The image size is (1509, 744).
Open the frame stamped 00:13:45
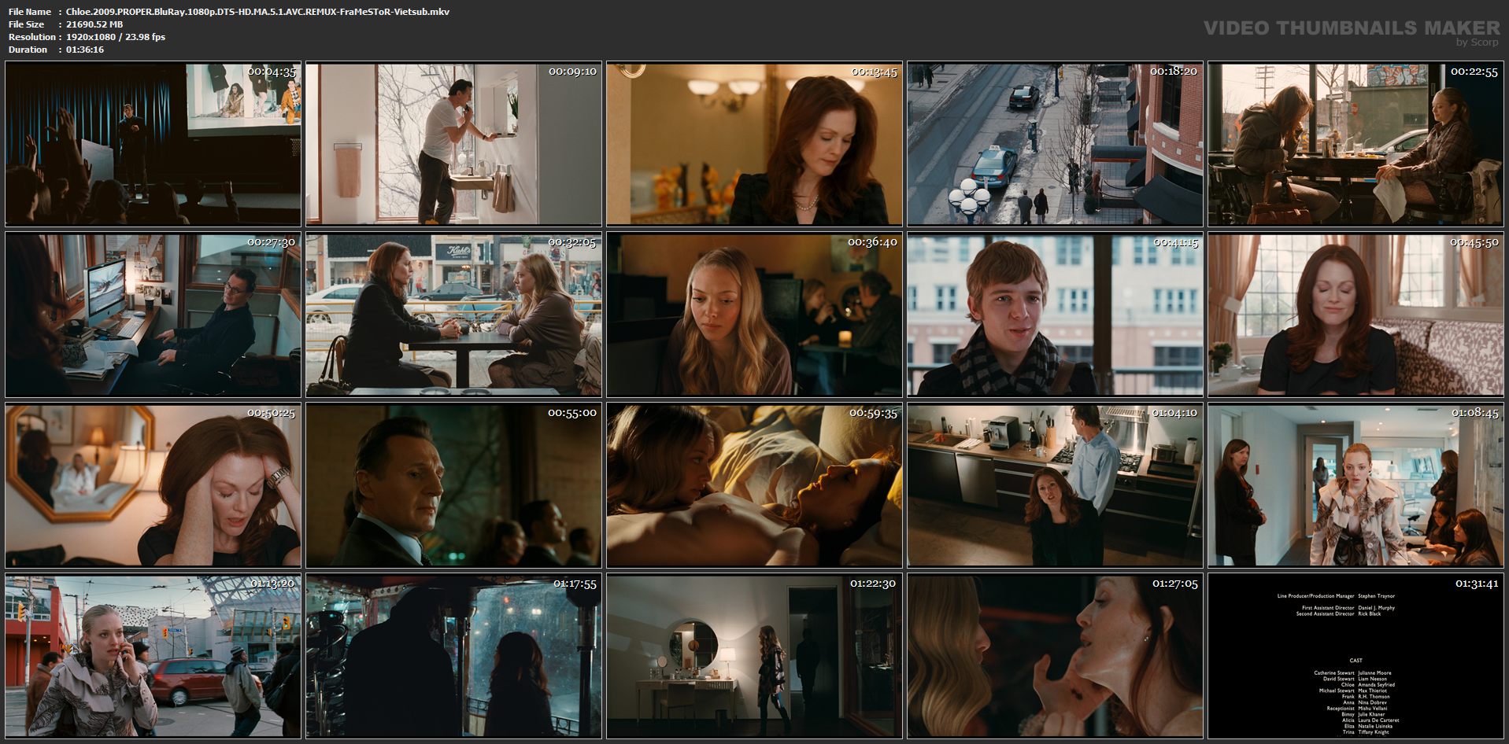click(754, 144)
